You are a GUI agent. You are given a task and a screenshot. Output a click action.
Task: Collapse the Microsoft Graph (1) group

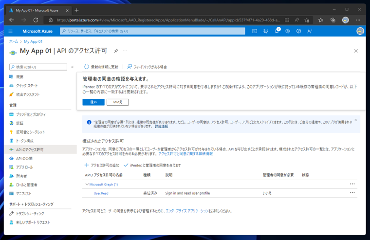tap(87, 185)
